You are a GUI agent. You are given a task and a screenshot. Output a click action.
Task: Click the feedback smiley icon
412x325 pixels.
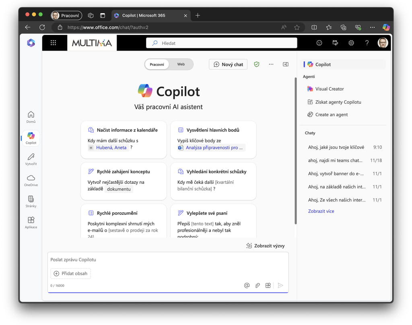pyautogui.click(x=319, y=43)
